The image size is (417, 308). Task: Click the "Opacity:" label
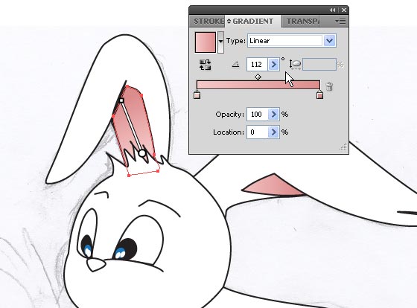coord(230,115)
